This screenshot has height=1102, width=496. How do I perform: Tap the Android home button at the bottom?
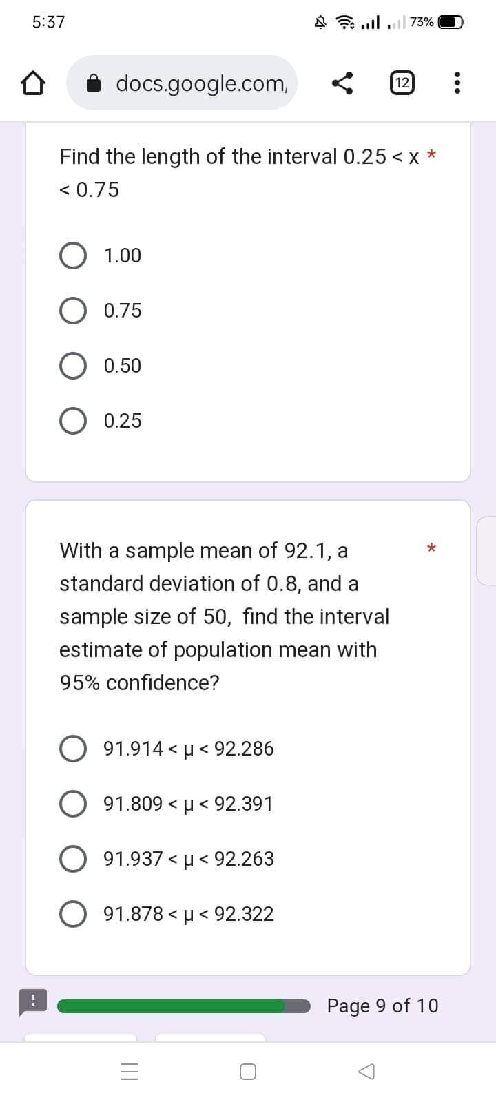(247, 1071)
